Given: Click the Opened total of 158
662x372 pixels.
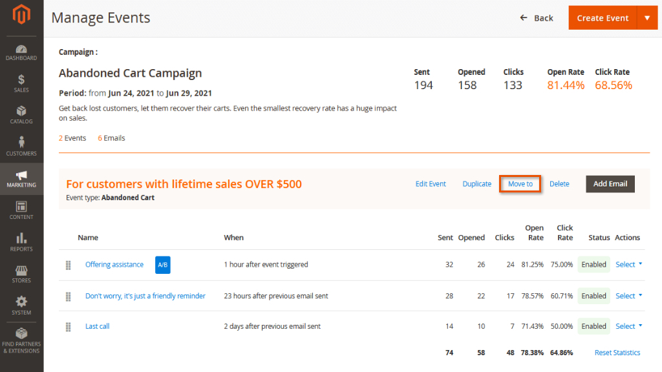Looking at the screenshot, I should pyautogui.click(x=467, y=85).
